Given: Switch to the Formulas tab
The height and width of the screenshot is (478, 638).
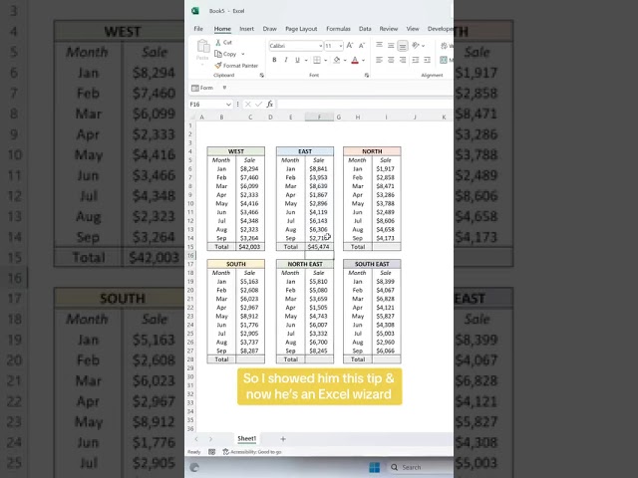Looking at the screenshot, I should coord(338,29).
